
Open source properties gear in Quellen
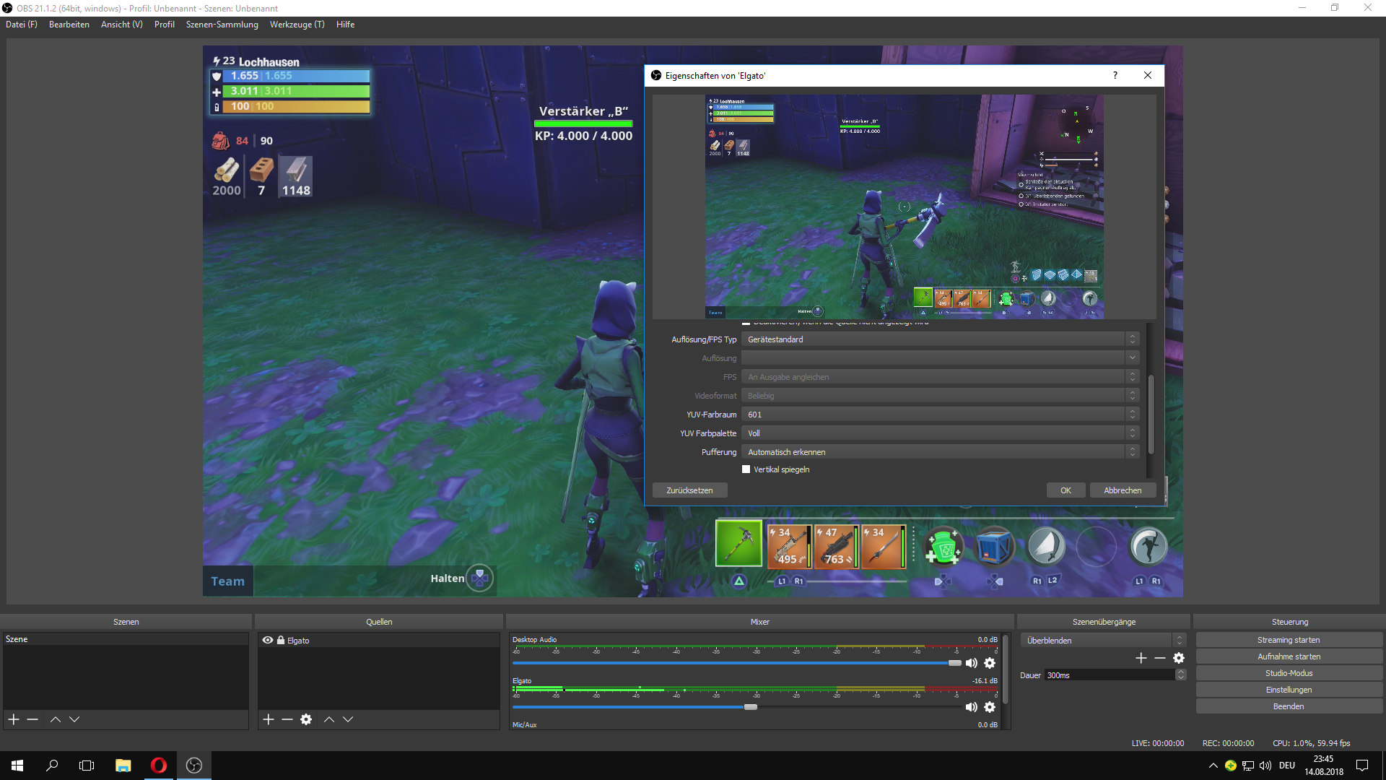306,719
